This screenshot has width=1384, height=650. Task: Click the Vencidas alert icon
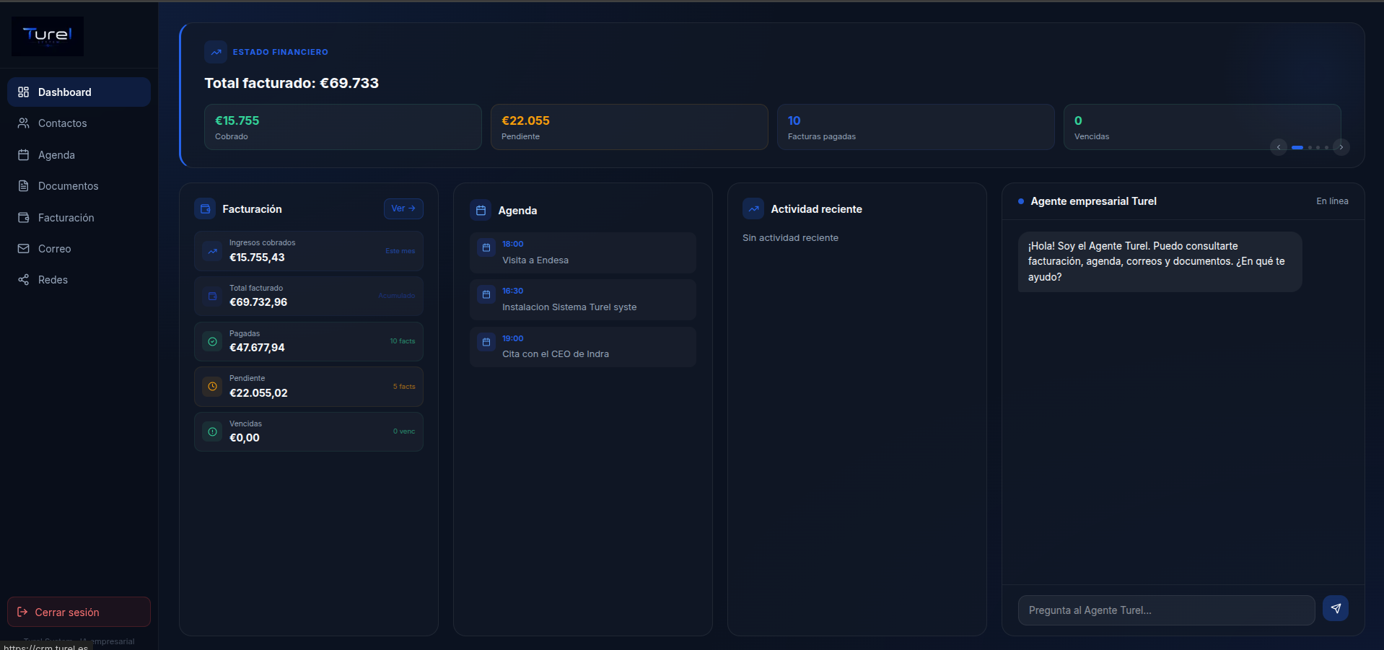coord(212,431)
